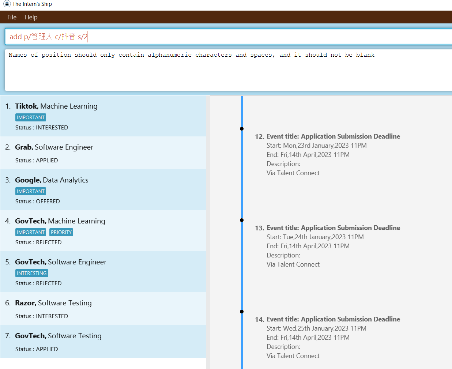Click timeline dot for event 13
452x369 pixels.
[242, 220]
